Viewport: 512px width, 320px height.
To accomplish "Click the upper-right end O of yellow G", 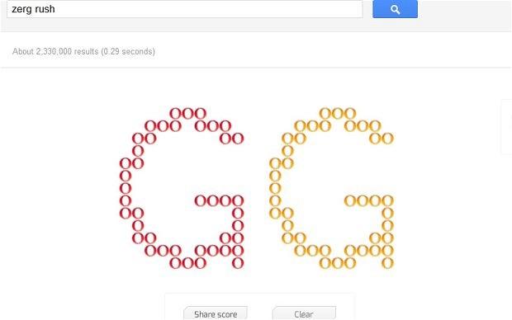I will pos(387,139).
